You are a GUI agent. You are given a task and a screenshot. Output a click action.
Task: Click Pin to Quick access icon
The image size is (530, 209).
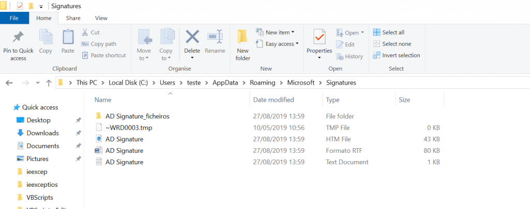tap(18, 37)
